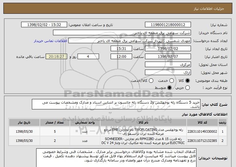Click the SCHNEIDER RPM22BD relay item name
Viewport: 236px width, 167px height.
tap(143, 141)
